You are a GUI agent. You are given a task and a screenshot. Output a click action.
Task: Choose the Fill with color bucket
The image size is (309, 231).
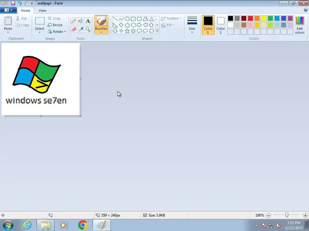pyautogui.click(x=81, y=21)
